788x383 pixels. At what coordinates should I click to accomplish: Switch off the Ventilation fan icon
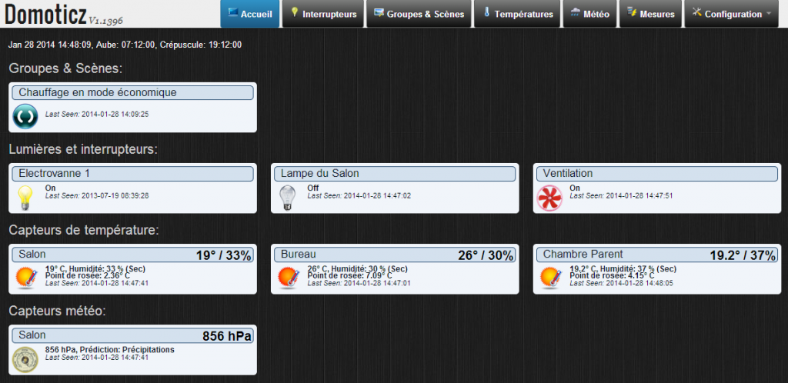click(x=549, y=198)
